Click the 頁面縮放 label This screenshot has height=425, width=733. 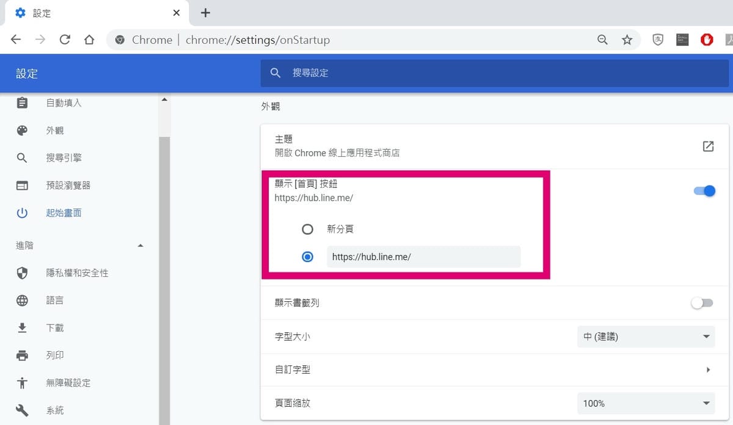293,403
